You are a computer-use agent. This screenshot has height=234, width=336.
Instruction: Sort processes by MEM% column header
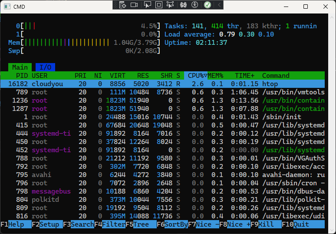[216, 76]
